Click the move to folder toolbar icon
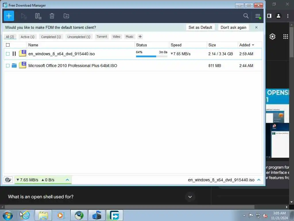This screenshot has height=221, width=294. coord(66,16)
